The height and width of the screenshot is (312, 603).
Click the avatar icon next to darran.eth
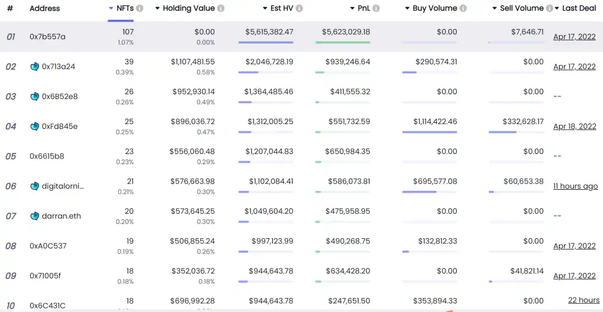35,216
